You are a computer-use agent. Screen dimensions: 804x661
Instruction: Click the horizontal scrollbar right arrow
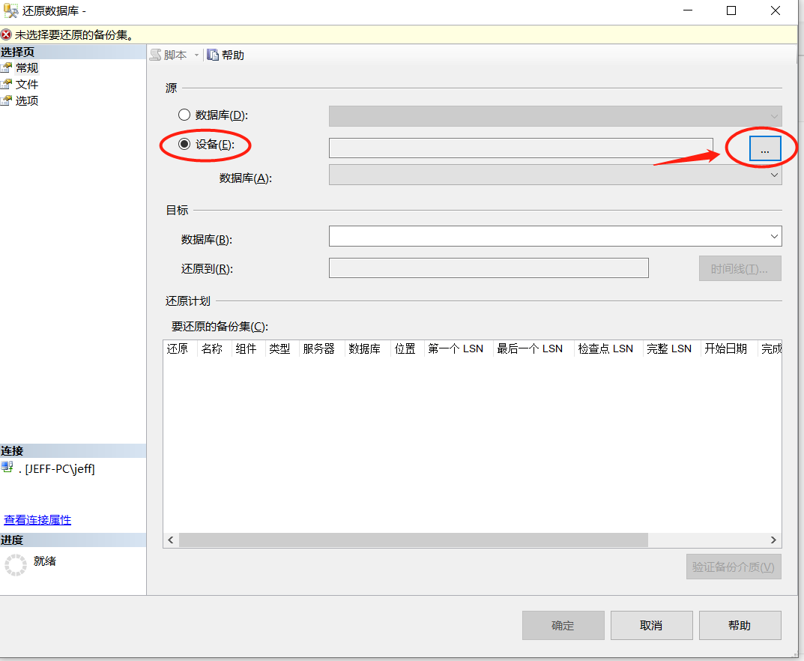point(773,540)
